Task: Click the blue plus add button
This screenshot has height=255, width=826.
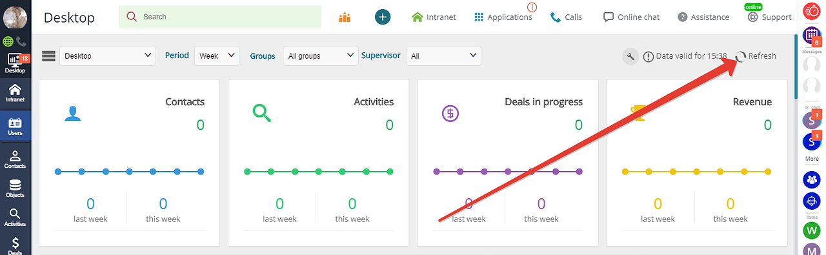Action: pyautogui.click(x=383, y=17)
